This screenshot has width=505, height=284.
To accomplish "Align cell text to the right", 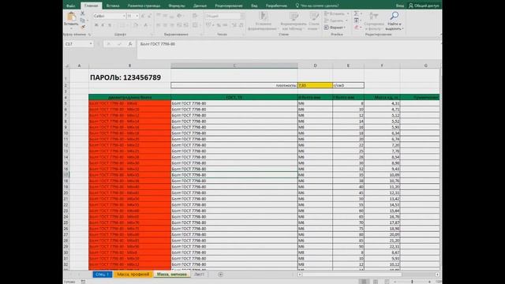I will click(x=172, y=24).
